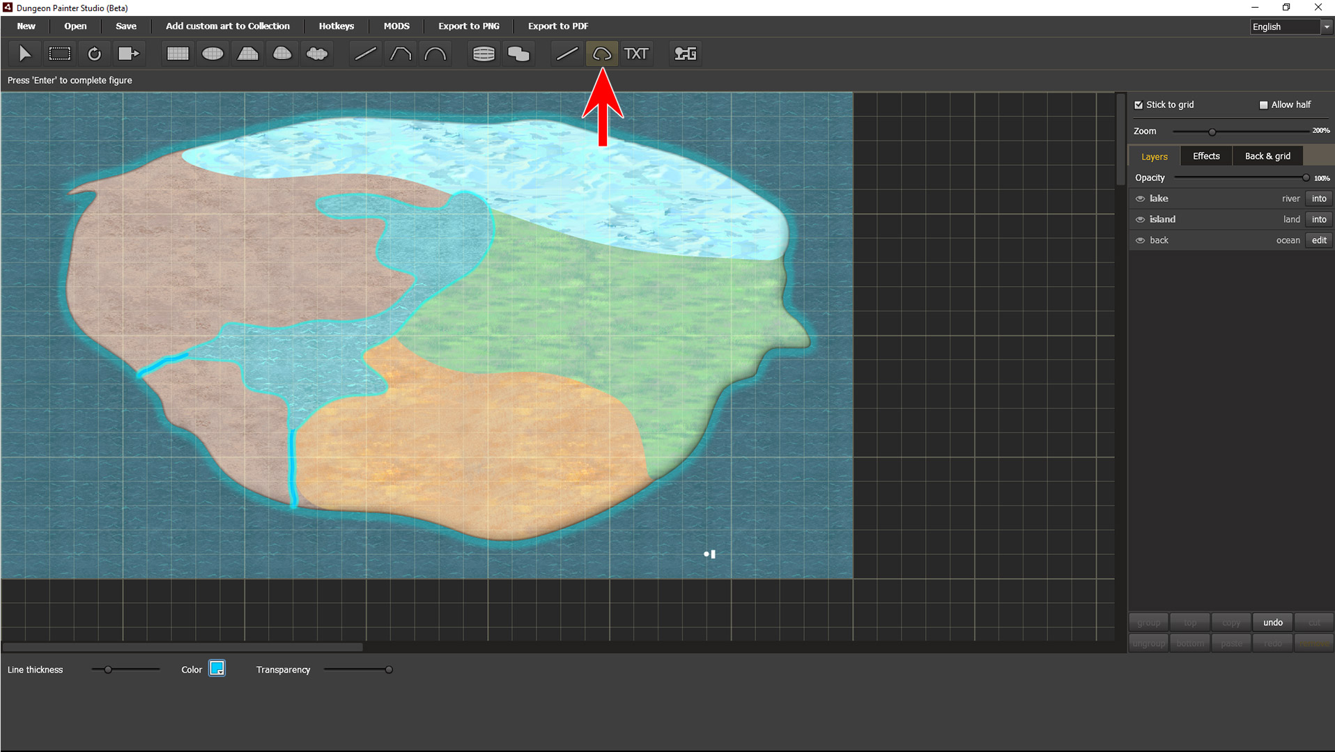Toggle visibility of the back layer
1335x752 pixels.
tap(1141, 240)
